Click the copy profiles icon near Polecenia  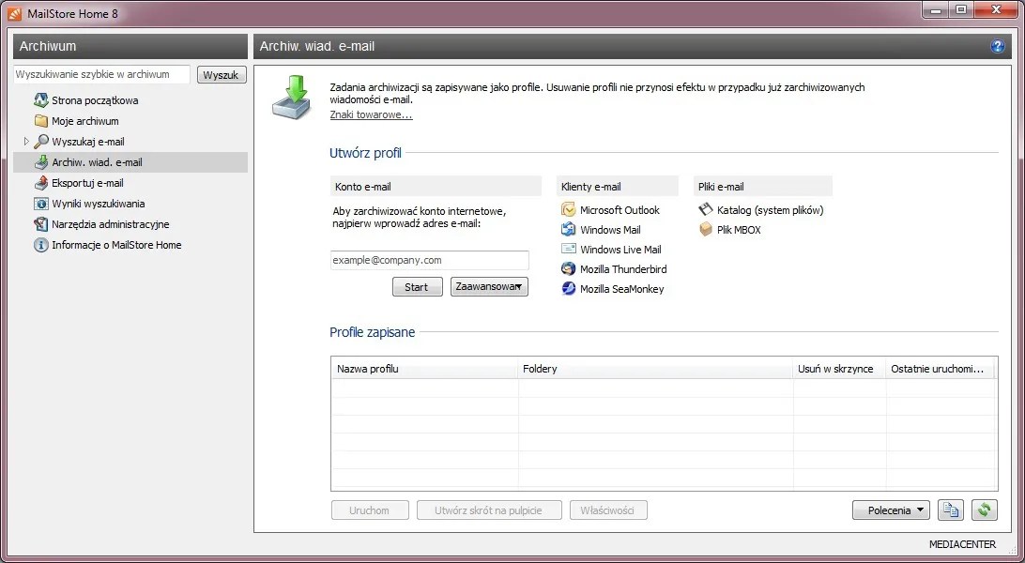tap(950, 510)
